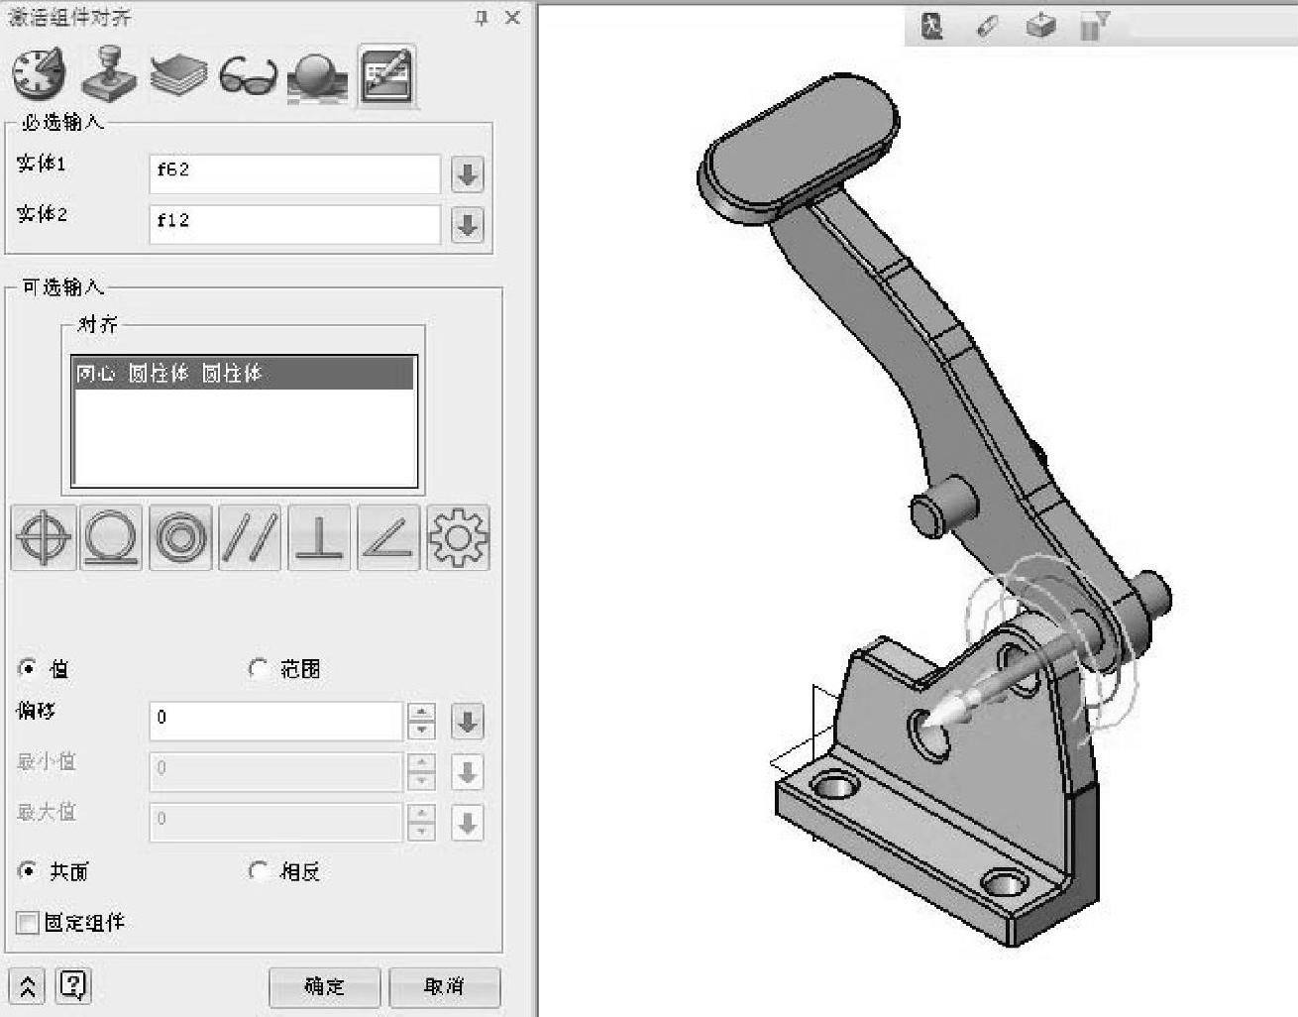Screen dimensions: 1298x1017
Task: Click the 偏移 value spinner arrows
Action: [x=422, y=722]
